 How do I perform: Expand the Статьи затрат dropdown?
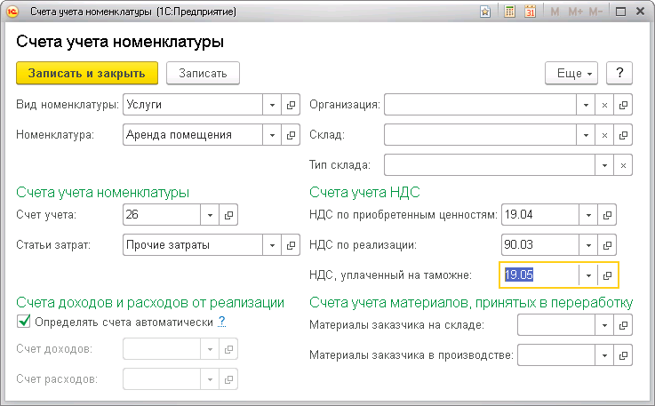272,245
